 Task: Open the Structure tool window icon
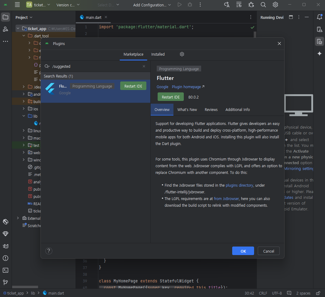click(x=5, y=29)
